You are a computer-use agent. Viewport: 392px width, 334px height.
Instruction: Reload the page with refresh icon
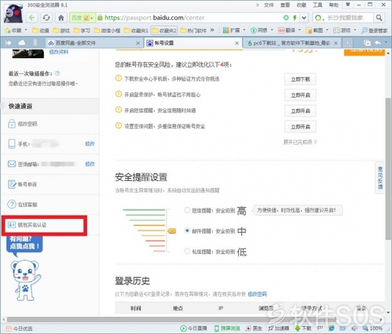click(46, 18)
